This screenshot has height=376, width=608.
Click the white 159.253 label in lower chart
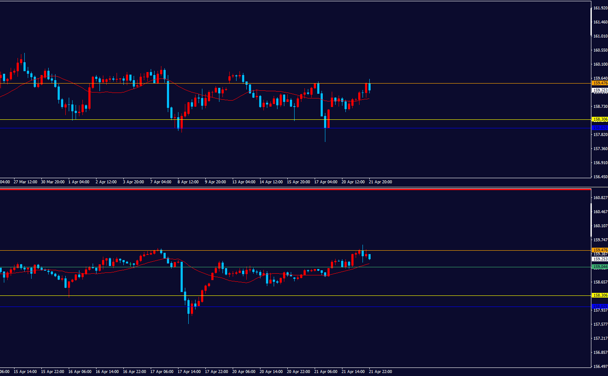click(x=600, y=259)
